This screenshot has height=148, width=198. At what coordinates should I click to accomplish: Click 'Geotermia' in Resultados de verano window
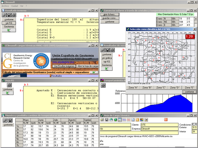click(x=107, y=65)
